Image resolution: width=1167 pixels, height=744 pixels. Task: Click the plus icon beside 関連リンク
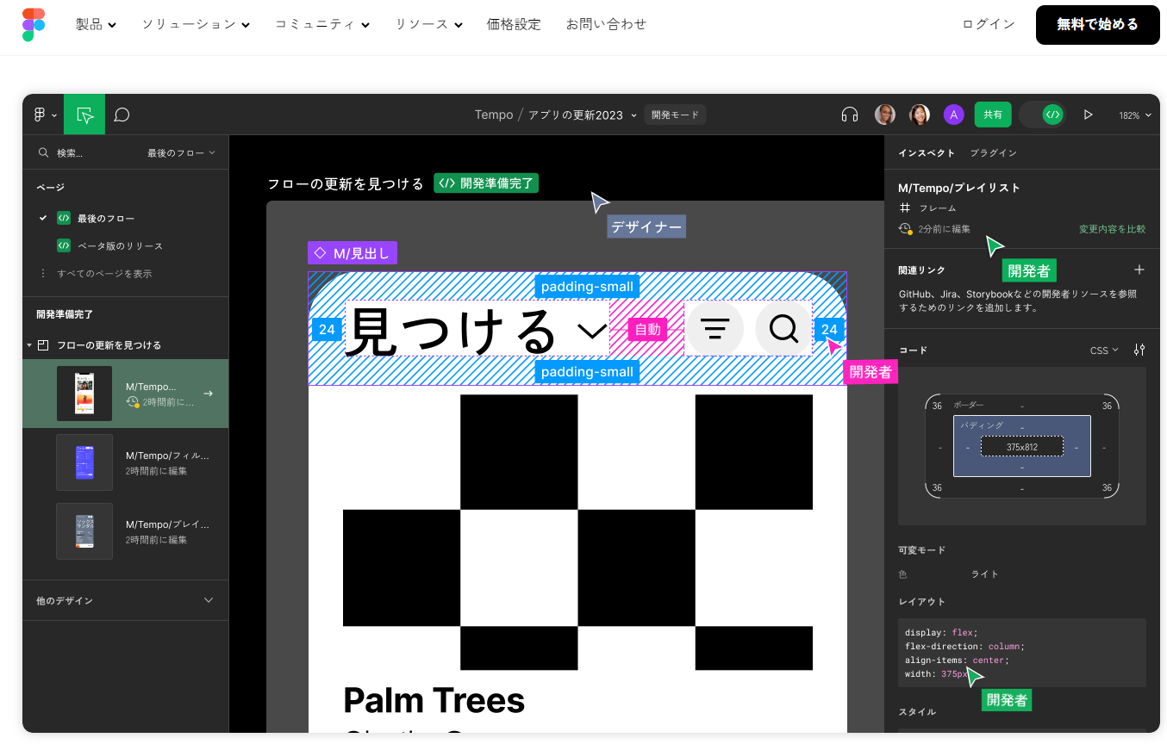click(1139, 270)
